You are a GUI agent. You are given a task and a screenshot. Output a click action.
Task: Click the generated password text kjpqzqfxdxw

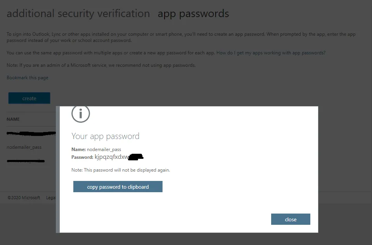click(112, 157)
